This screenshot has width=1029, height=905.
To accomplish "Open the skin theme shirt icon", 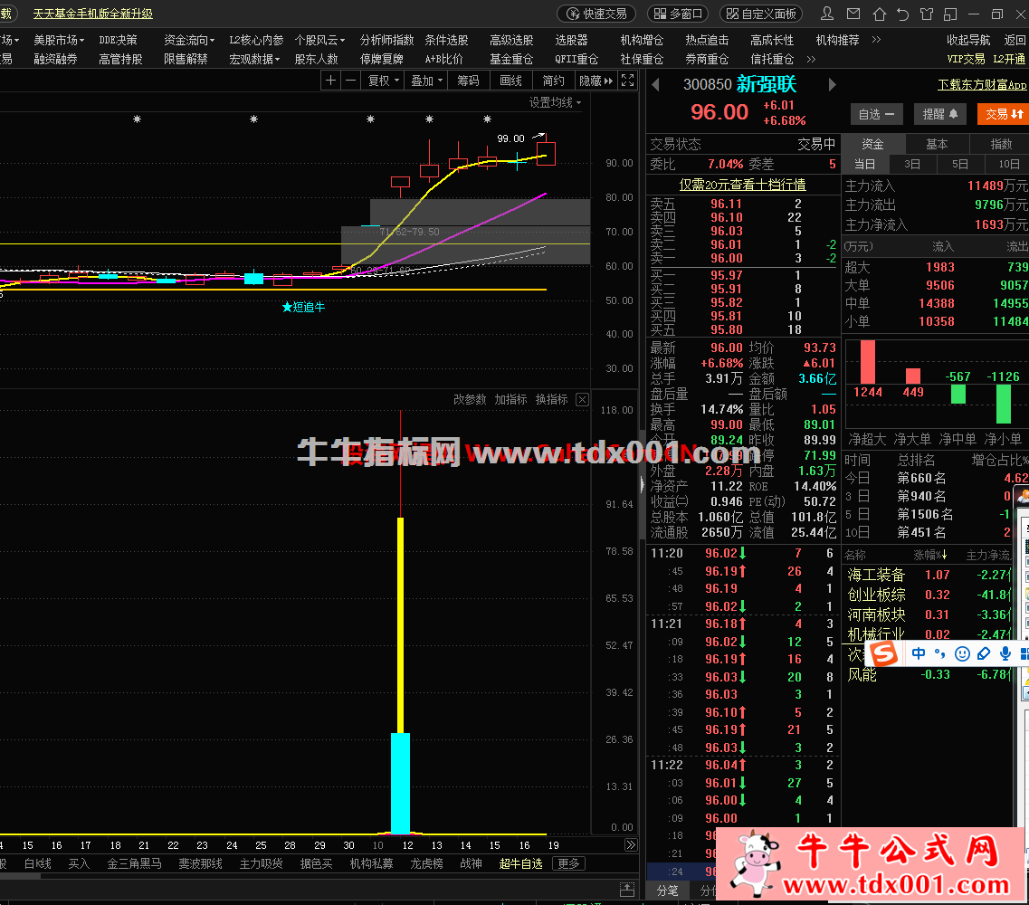I will click(x=927, y=14).
